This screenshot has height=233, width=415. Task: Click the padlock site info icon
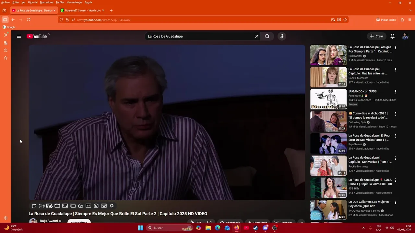pyautogui.click(x=67, y=20)
